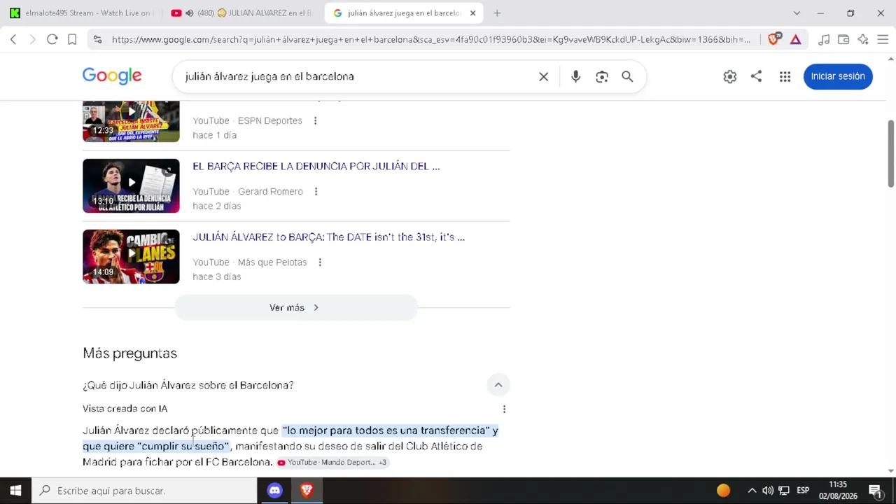Click Ver más to show more videos
This screenshot has height=504, width=896.
[295, 307]
